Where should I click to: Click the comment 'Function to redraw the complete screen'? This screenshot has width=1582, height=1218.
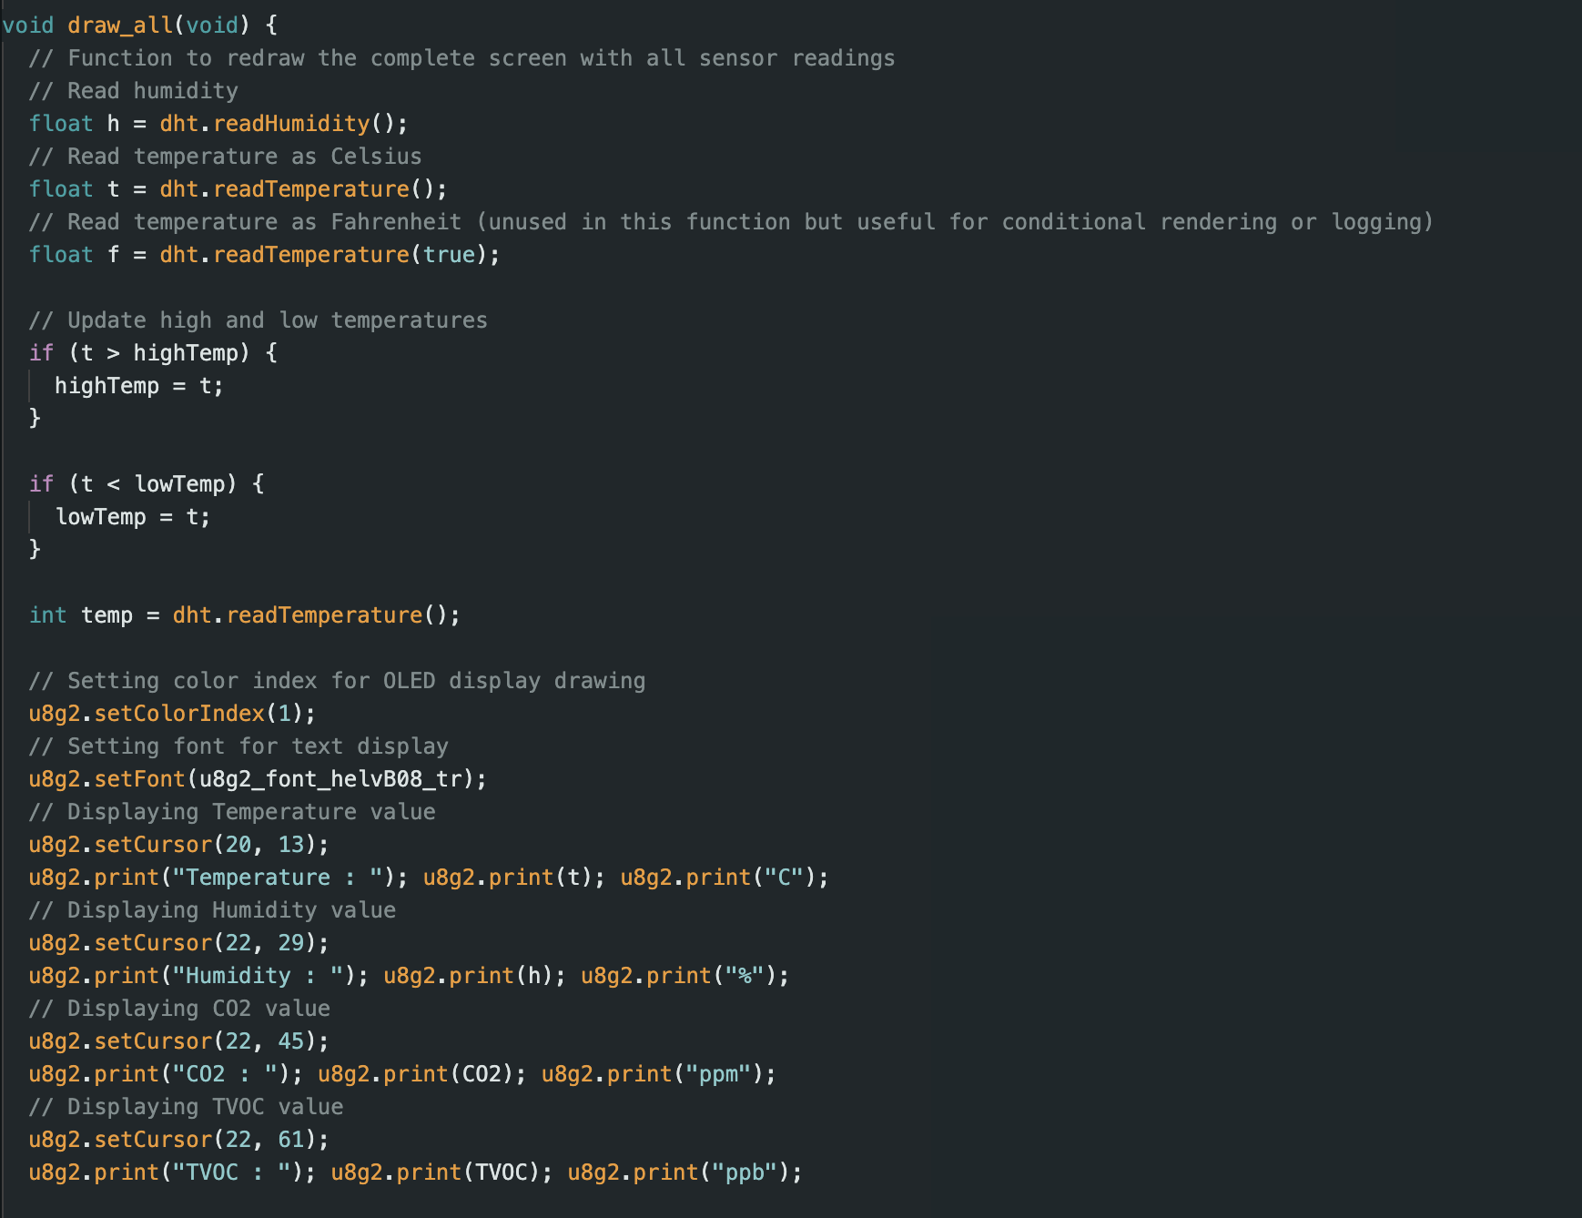click(461, 58)
